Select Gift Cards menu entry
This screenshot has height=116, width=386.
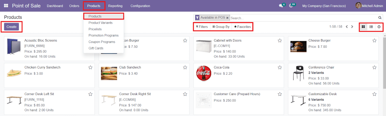point(104,48)
